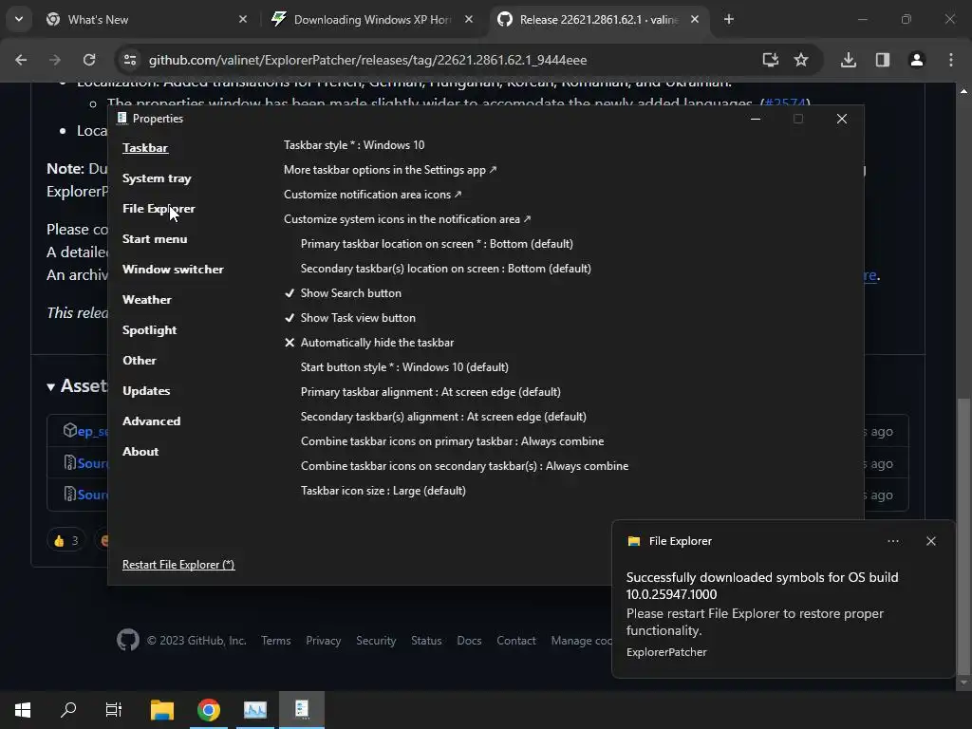Open Task View icon on taskbar
The image size is (972, 729).
point(114,709)
